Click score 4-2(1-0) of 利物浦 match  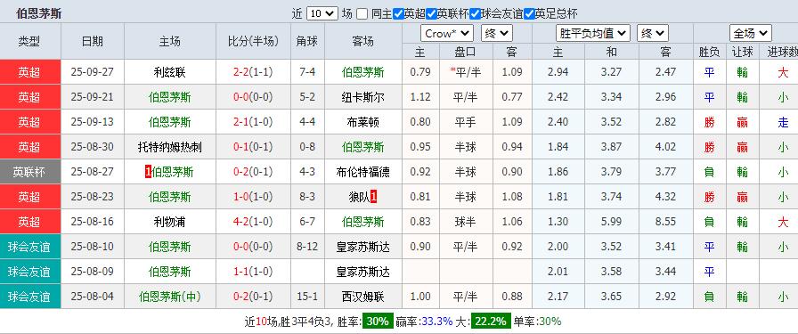point(253,222)
